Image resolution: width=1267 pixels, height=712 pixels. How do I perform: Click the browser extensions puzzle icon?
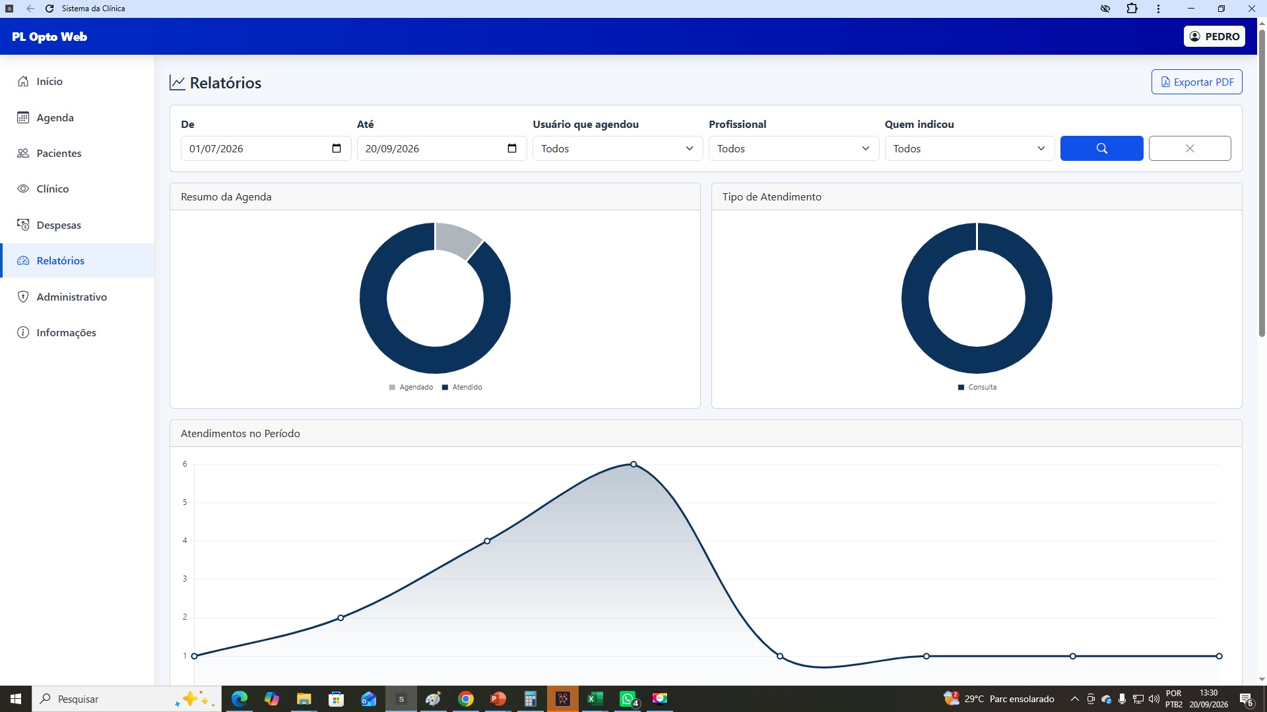point(1132,9)
